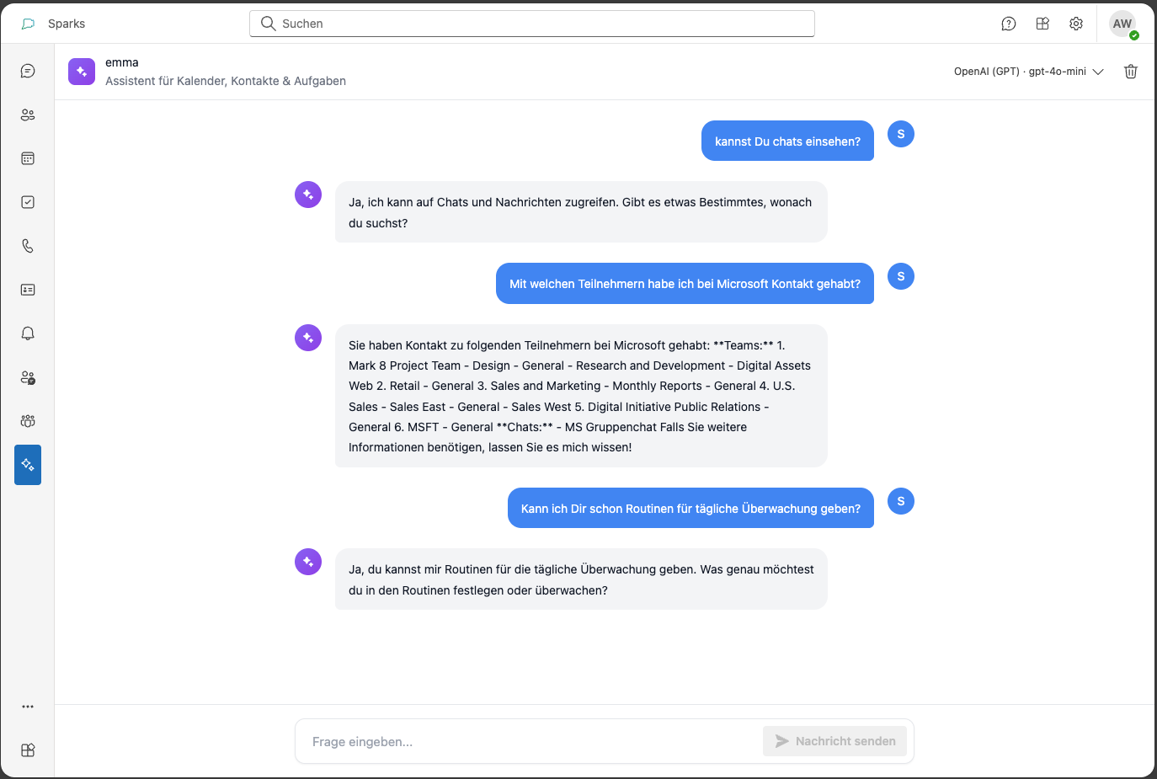The width and height of the screenshot is (1157, 779).
Task: Open the contact card icon in sidebar
Action: (x=28, y=289)
